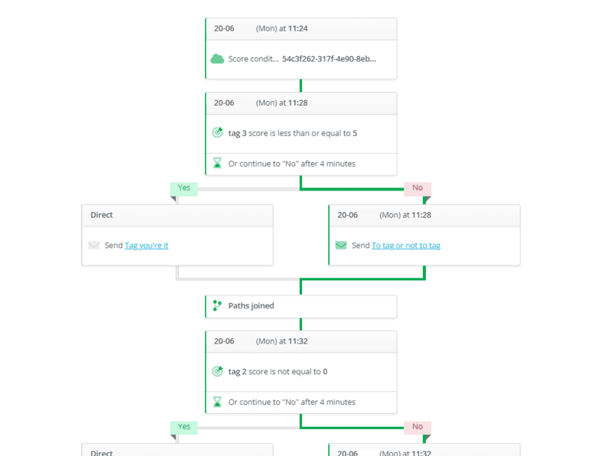Screen dimensions: 601x456
Task: Click the 54c3f262 score condition ID text
Action: (x=329, y=58)
